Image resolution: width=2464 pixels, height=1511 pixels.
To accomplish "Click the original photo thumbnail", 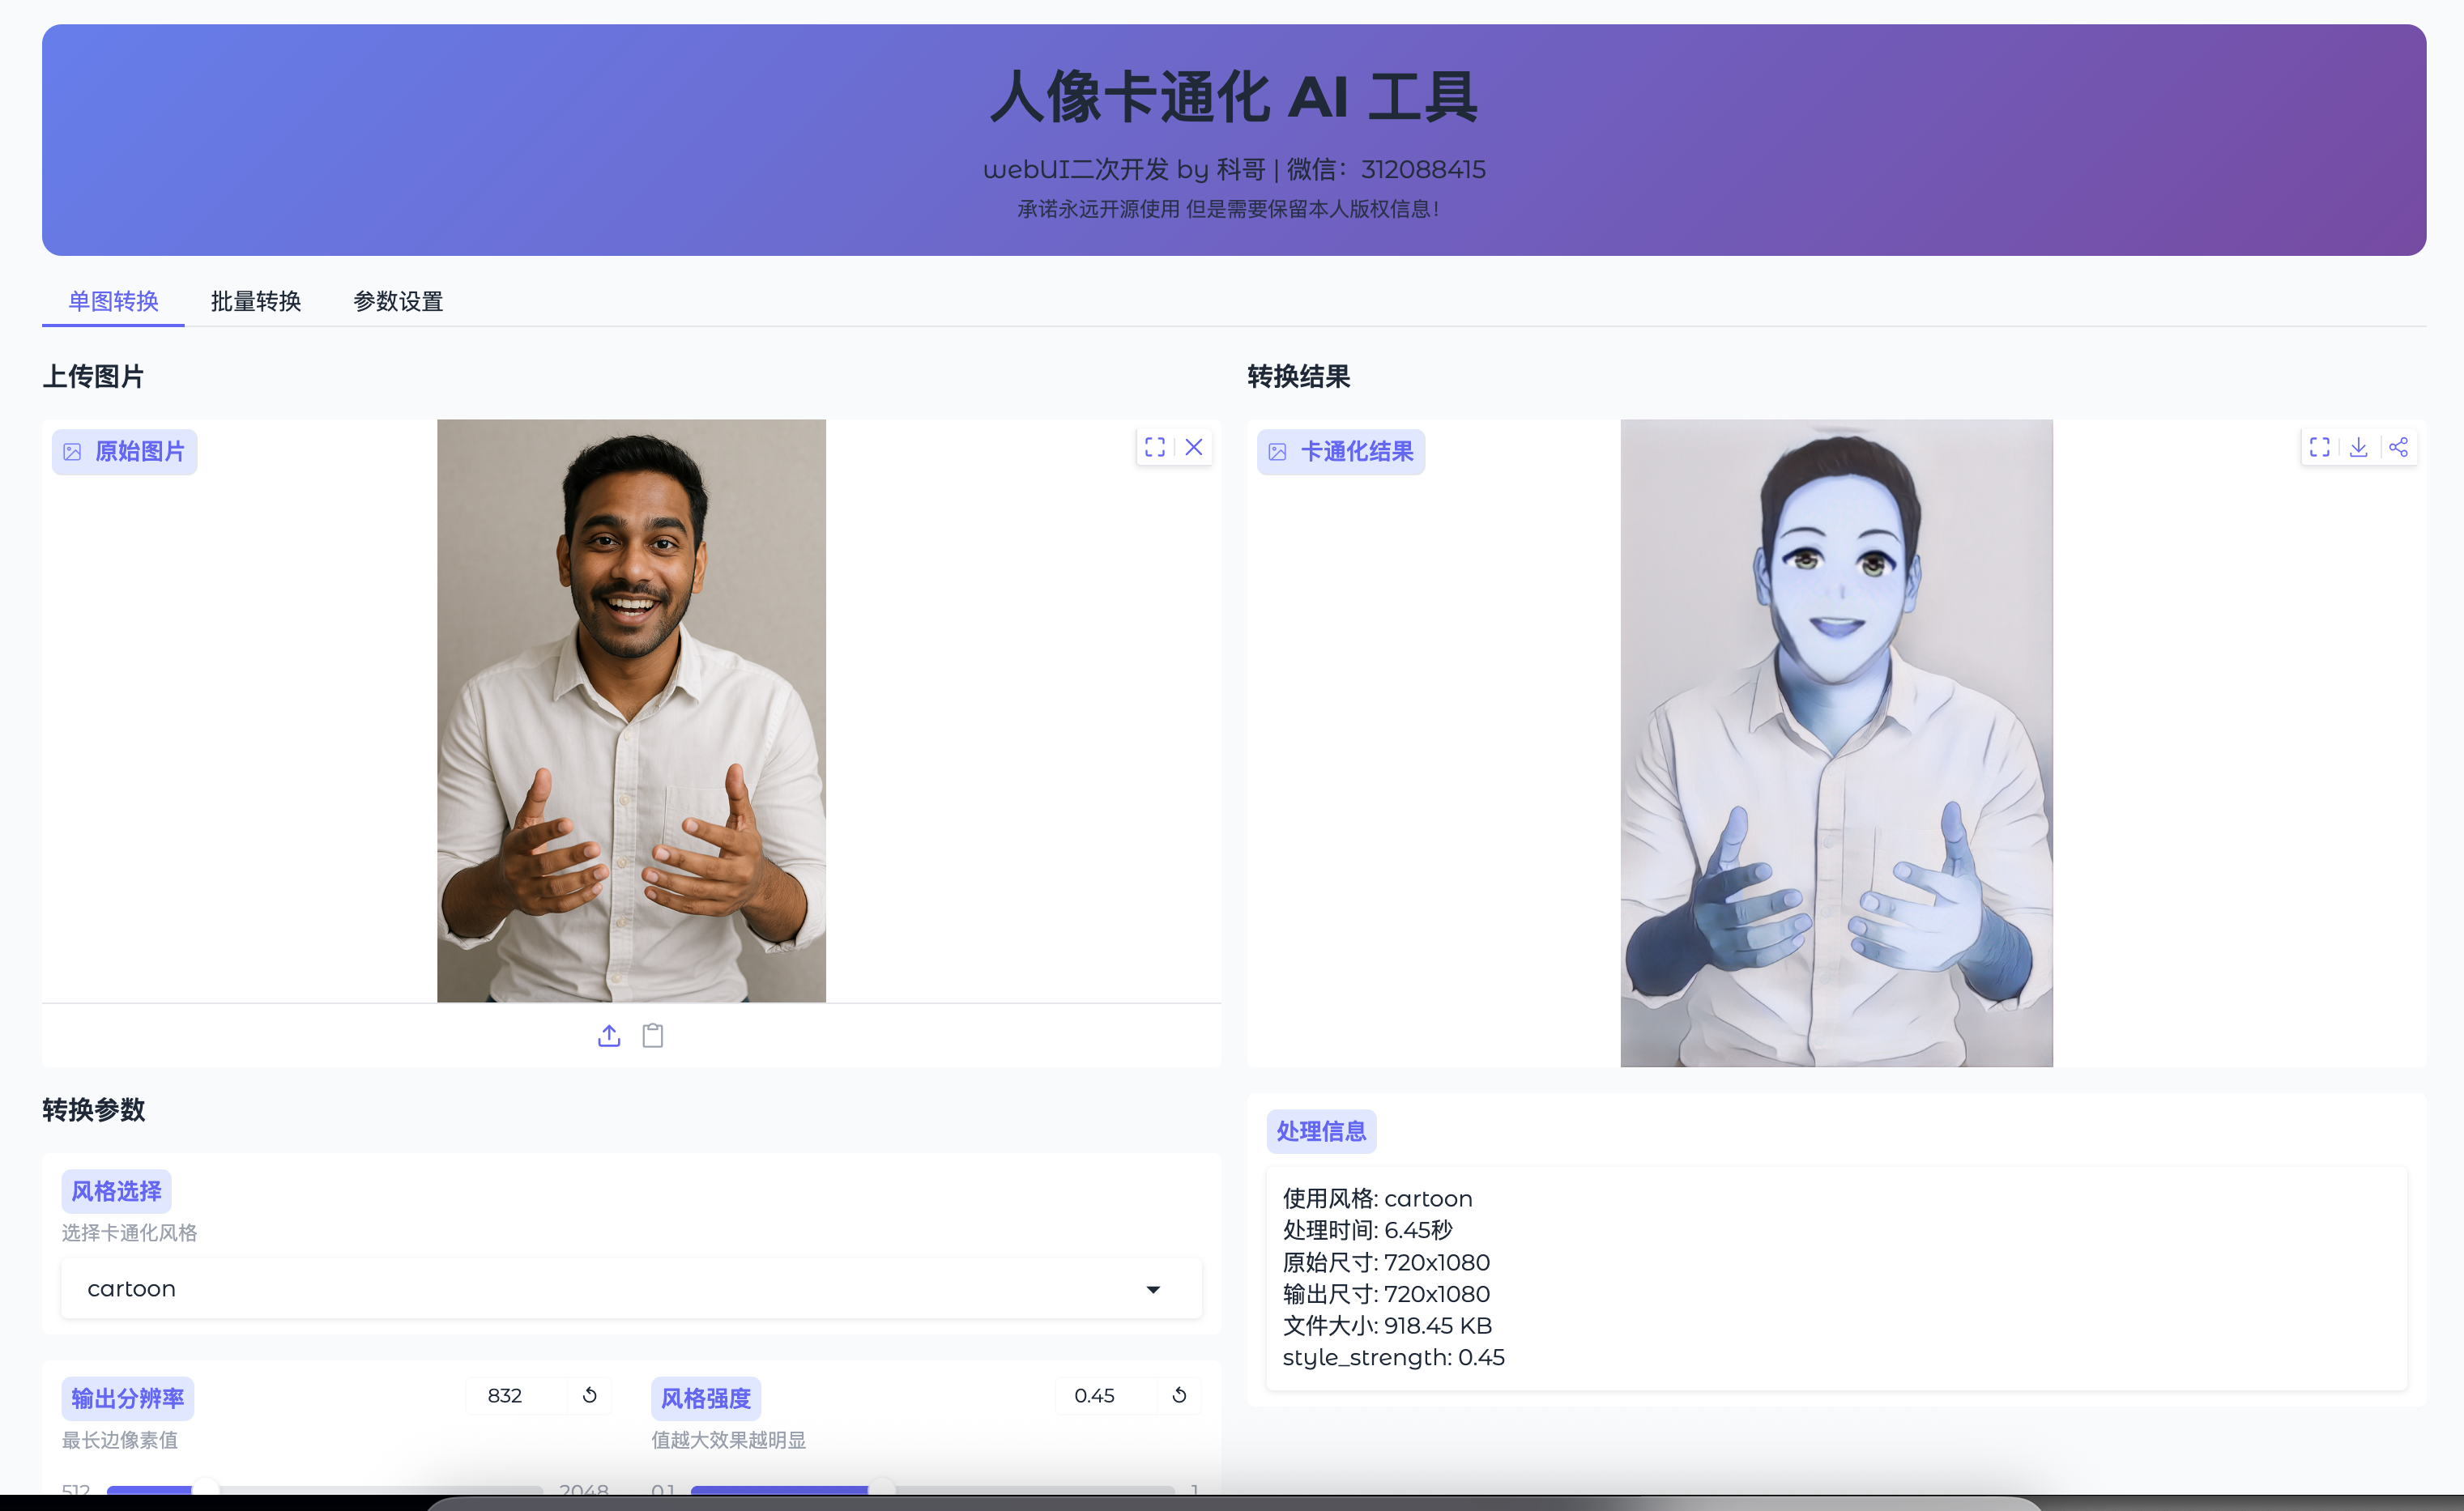I will tap(631, 710).
